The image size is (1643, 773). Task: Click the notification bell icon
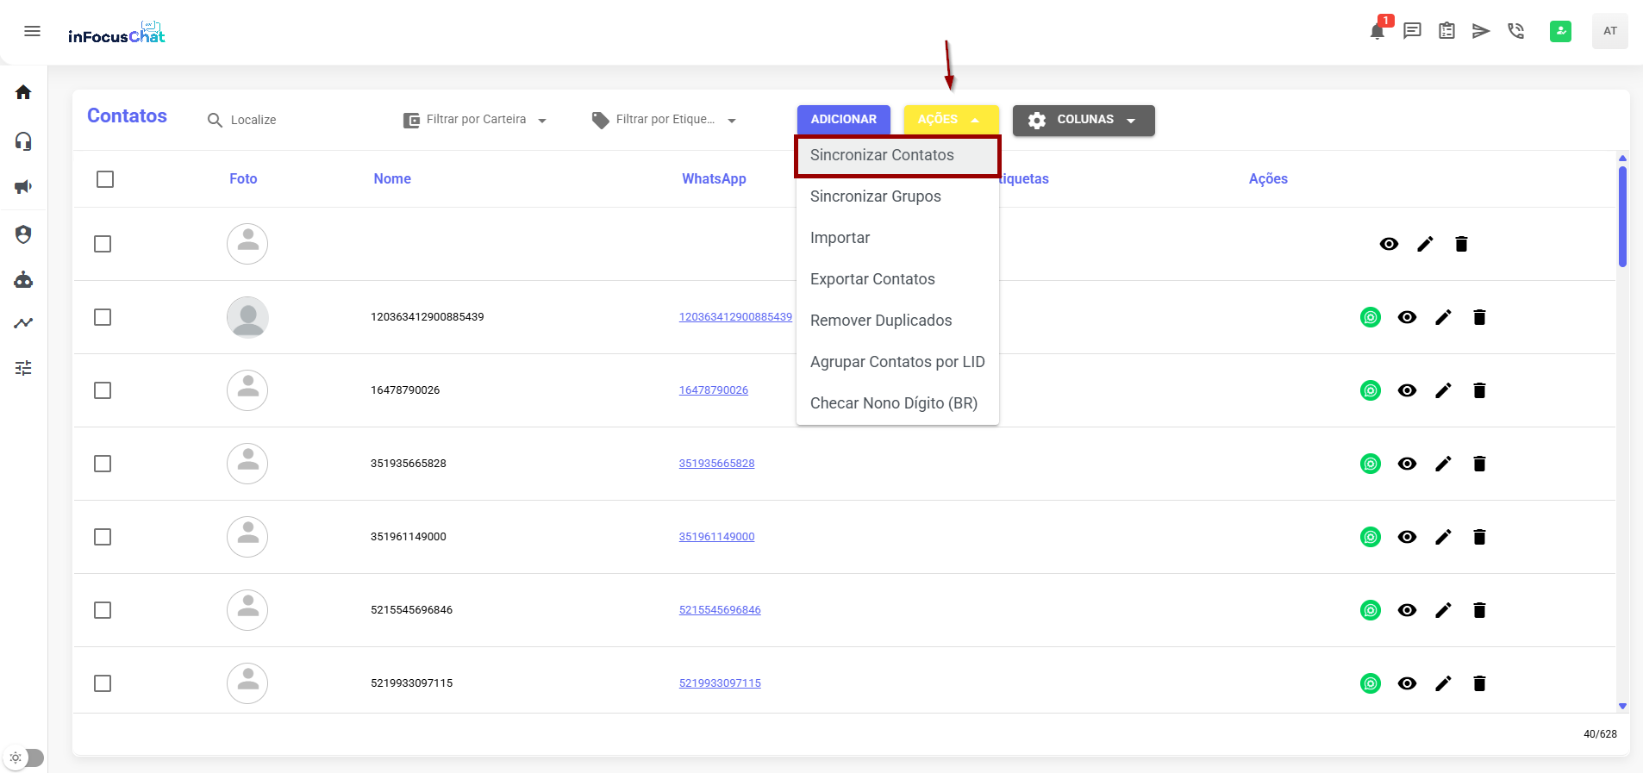[1377, 32]
